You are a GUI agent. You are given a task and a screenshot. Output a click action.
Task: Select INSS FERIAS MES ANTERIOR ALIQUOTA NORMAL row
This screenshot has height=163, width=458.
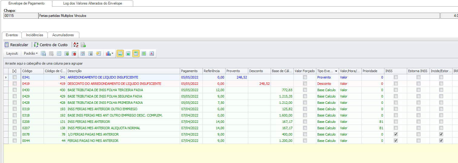tap(231, 128)
